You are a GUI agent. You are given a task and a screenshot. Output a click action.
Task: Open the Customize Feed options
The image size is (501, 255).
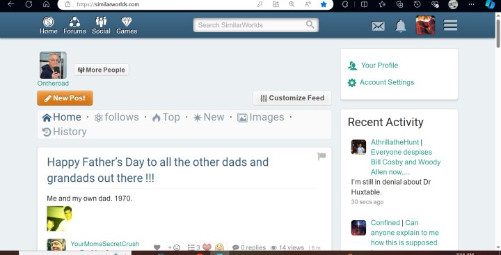coord(292,98)
